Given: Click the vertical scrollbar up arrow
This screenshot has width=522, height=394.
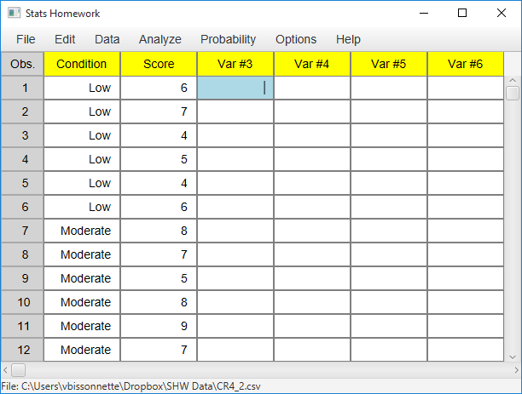Looking at the screenshot, I should pyautogui.click(x=513, y=80).
